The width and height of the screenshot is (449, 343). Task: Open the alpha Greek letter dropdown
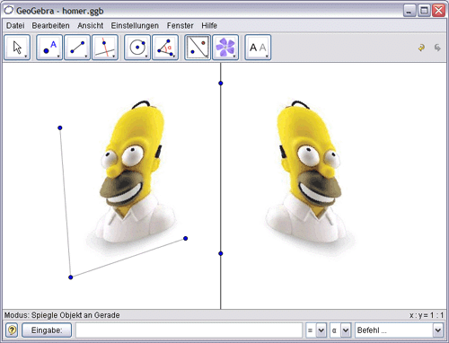tap(346, 330)
